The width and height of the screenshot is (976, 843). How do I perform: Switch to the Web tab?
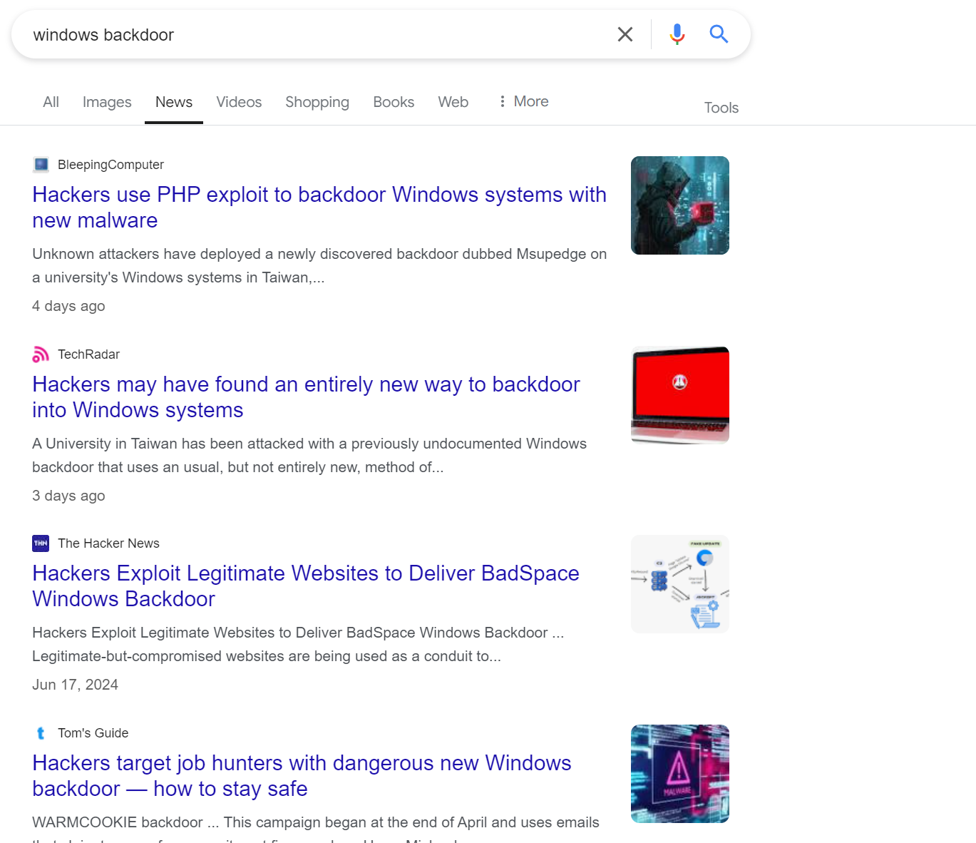click(x=453, y=102)
